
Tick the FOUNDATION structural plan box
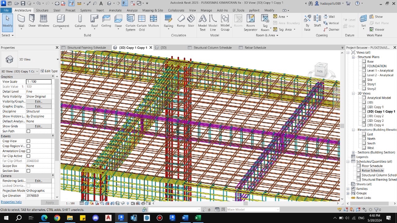tap(364, 66)
